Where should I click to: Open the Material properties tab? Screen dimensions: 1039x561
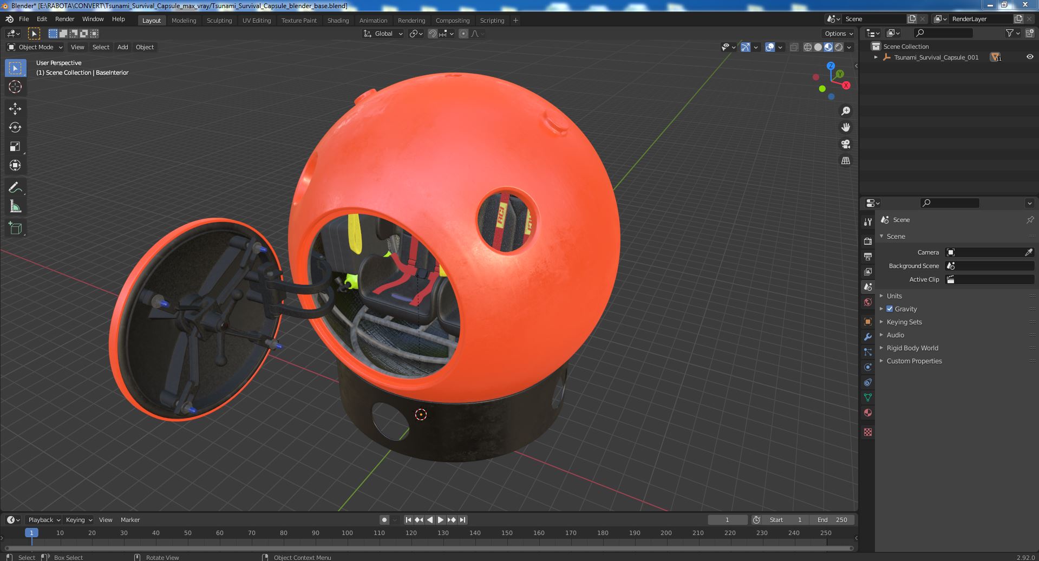point(868,413)
